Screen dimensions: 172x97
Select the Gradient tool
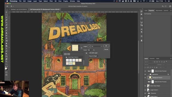pyautogui.click(x=6, y=41)
